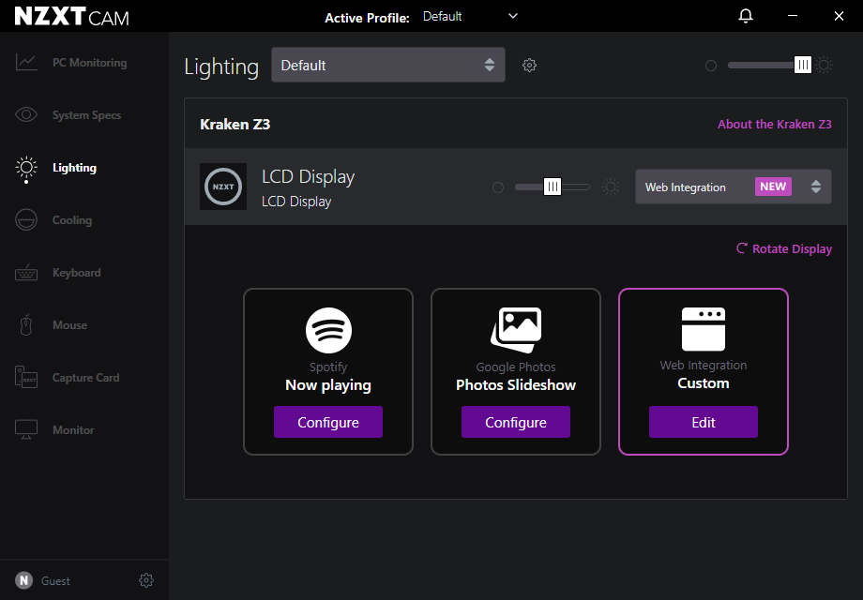Set global brightness to maximum sun icon

click(x=825, y=66)
